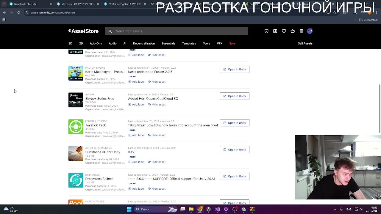Add label to Skybox Series Free

pos(136,105)
